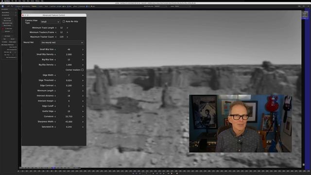Increase Sharpness Width with right arrow
This screenshot has height=175, width=311.
click(x=83, y=122)
